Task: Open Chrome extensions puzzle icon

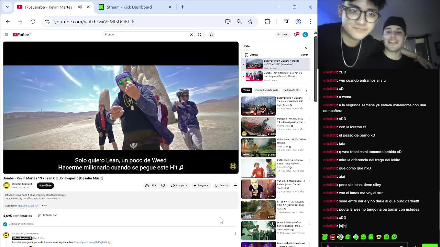Action: (268, 22)
